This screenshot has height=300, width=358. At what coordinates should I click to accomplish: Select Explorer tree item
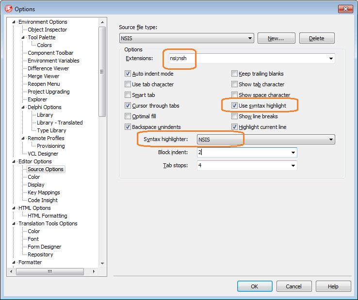point(37,99)
